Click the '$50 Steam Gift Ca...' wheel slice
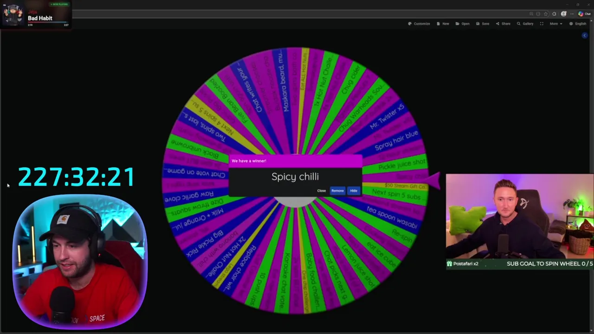 pos(405,186)
